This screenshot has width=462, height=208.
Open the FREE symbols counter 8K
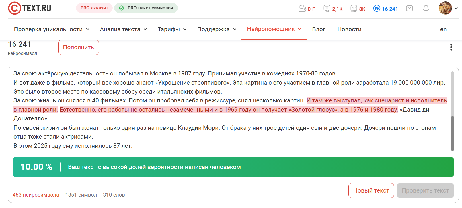(x=358, y=9)
